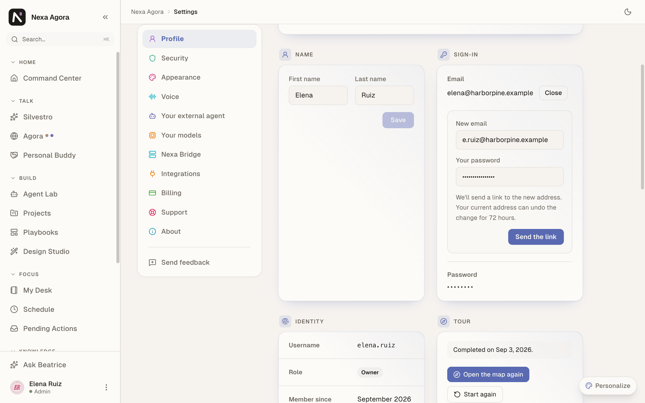This screenshot has height=403, width=645.
Task: Click Start again tour button
Action: (x=475, y=394)
